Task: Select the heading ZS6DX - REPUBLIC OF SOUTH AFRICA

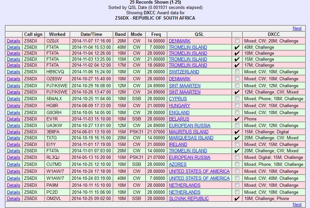Action: (x=155, y=18)
